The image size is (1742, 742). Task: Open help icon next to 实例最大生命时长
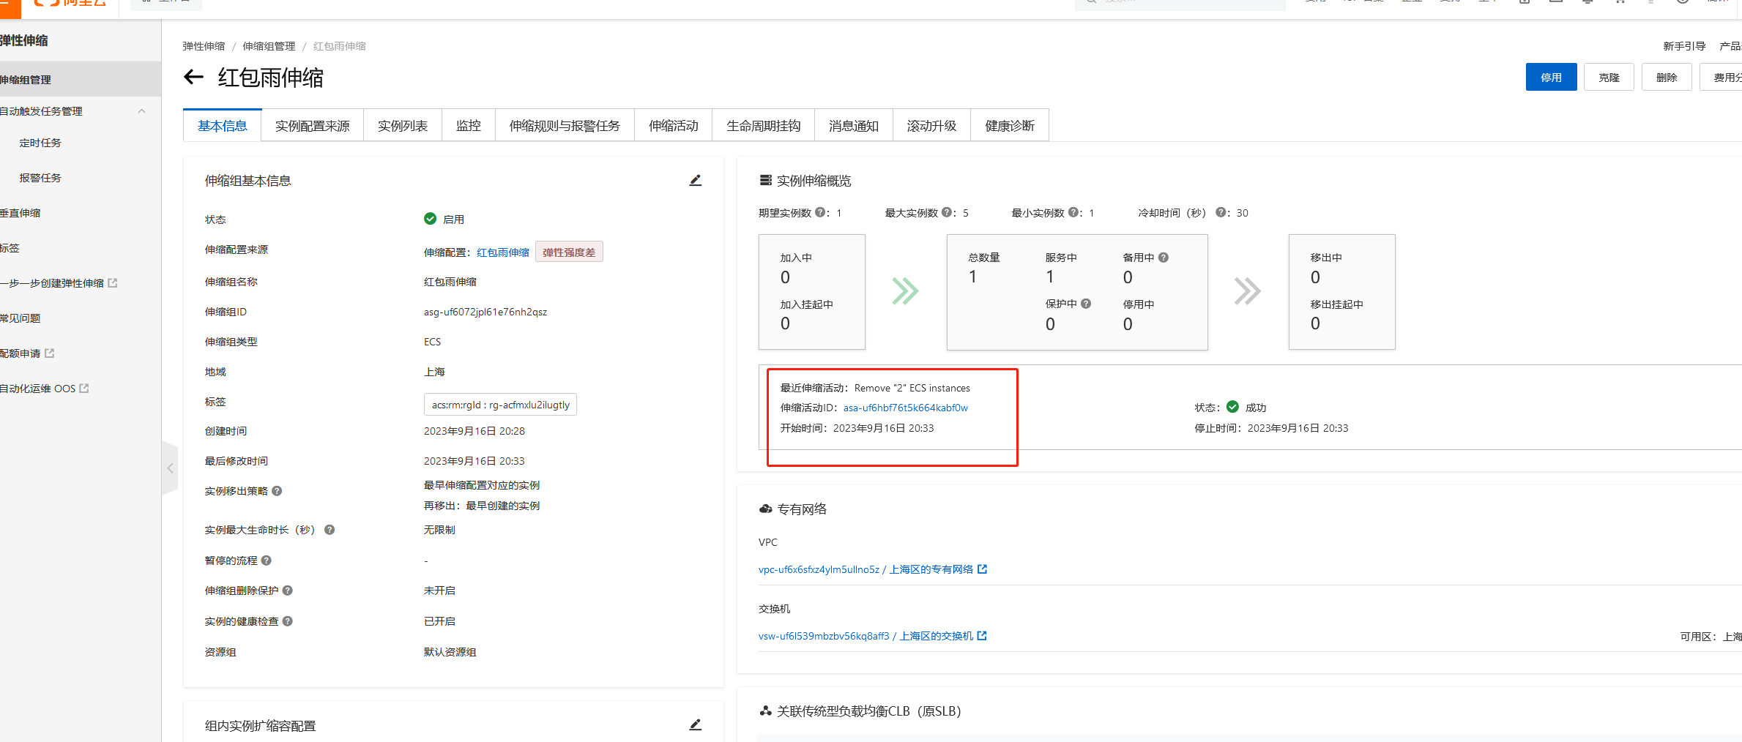(330, 530)
